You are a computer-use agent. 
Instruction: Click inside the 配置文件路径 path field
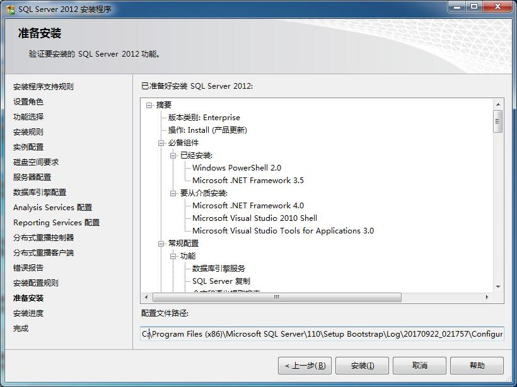coord(322,334)
